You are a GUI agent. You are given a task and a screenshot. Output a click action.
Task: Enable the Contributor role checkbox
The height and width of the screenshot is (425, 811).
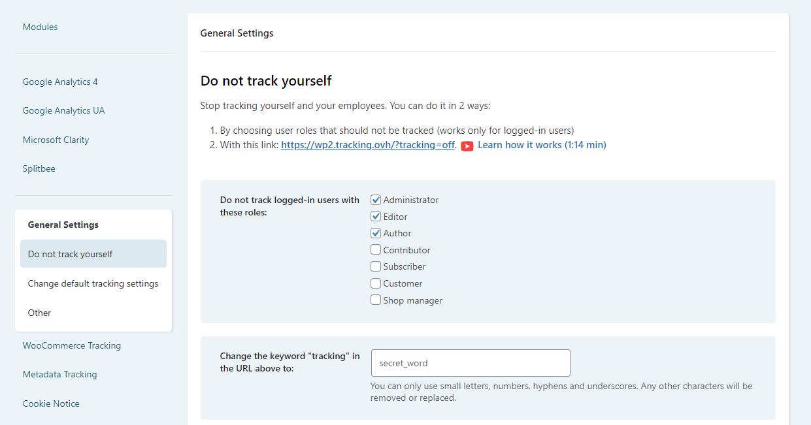coord(376,250)
